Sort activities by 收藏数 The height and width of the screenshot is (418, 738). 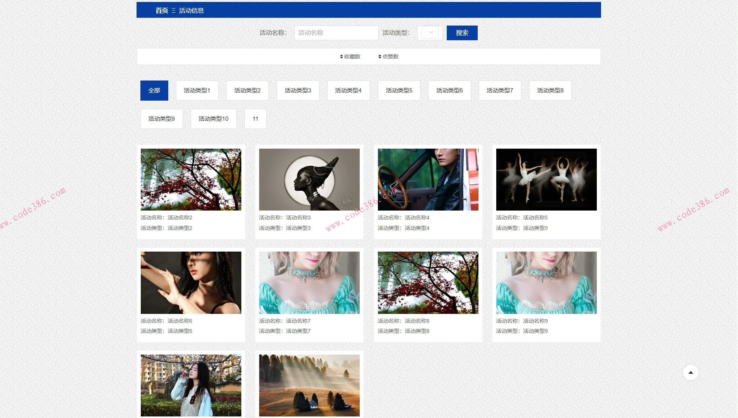[x=350, y=57]
